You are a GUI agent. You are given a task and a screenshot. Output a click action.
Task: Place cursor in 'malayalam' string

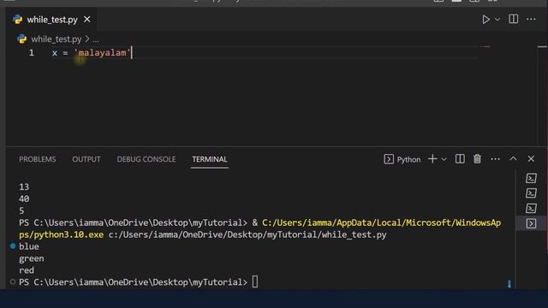point(102,53)
